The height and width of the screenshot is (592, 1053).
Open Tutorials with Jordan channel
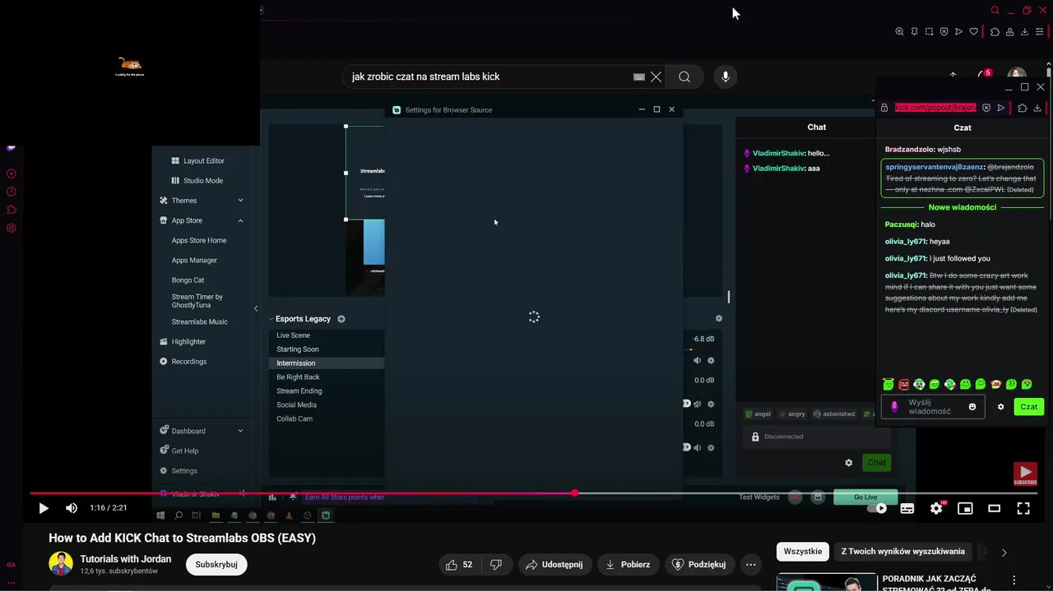[126, 559]
